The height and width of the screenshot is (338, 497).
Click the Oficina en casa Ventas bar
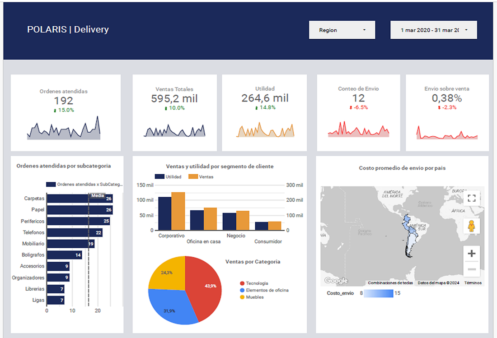click(x=211, y=219)
